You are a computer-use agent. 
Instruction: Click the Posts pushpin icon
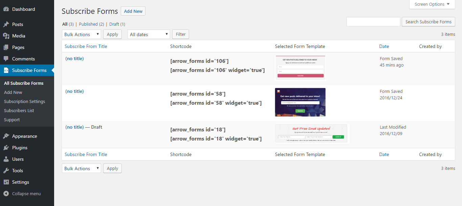click(x=6, y=24)
